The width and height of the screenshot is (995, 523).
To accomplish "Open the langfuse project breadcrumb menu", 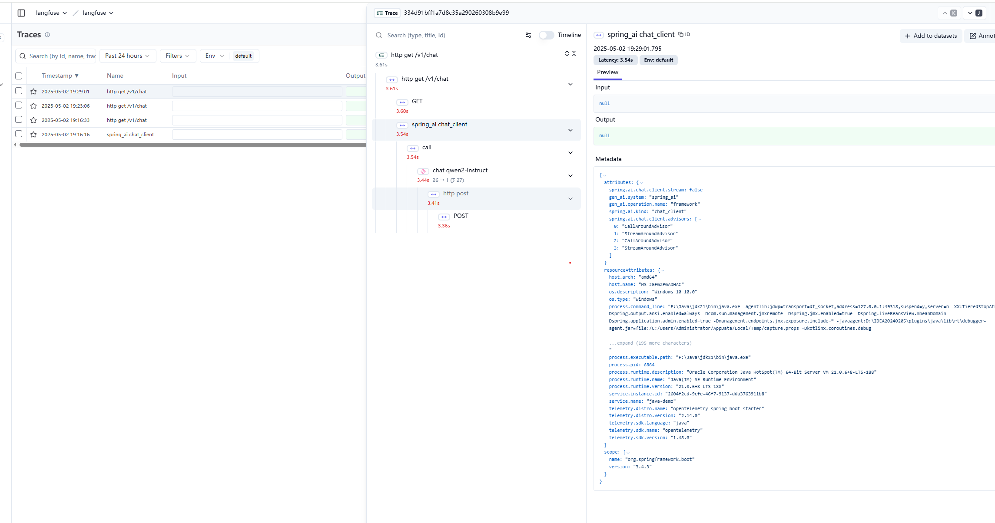I will coord(98,13).
